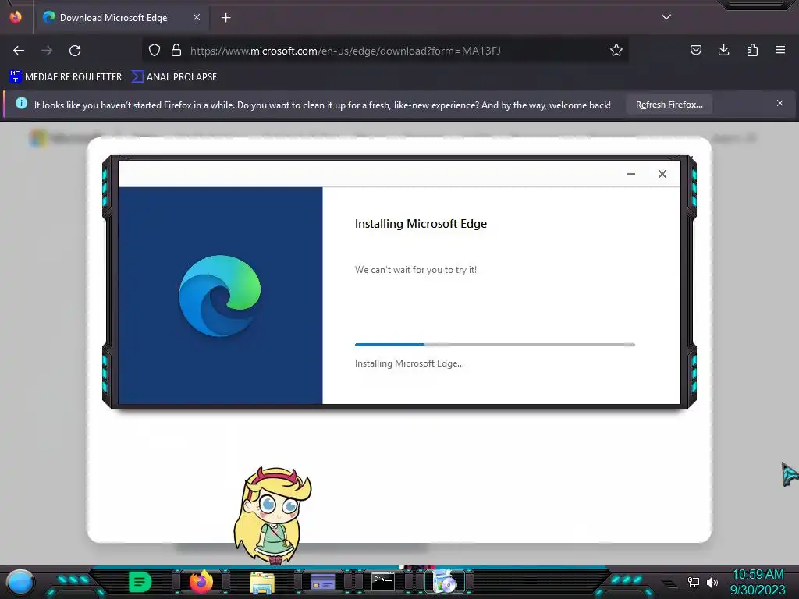Open File Explorer from the taskbar
The height and width of the screenshot is (599, 799).
[262, 583]
